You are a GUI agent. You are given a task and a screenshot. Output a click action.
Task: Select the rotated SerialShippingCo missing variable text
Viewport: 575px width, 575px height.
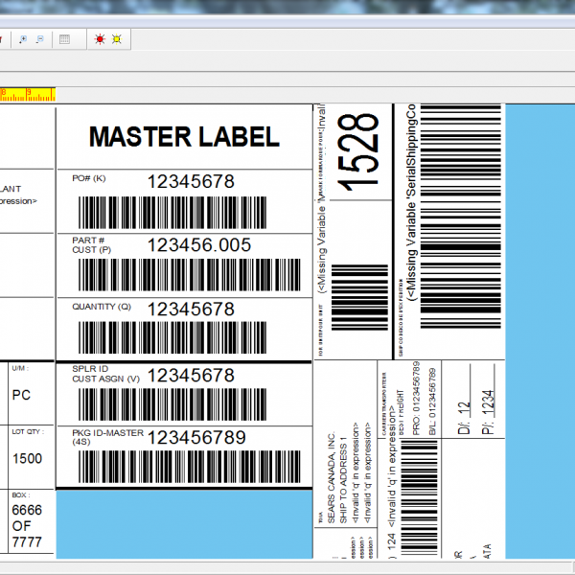[411, 202]
